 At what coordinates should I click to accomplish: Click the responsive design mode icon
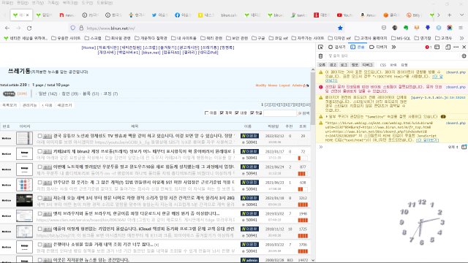point(448,47)
